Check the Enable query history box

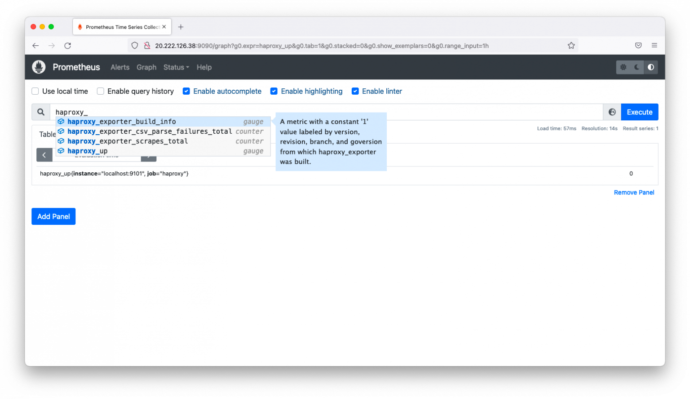tap(101, 91)
